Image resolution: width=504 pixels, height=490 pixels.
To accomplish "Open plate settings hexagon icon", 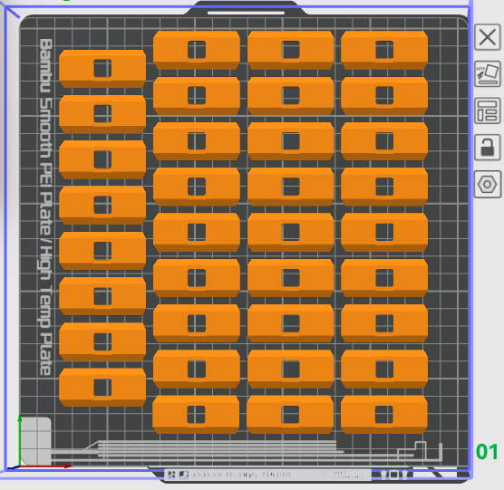I will point(488,184).
